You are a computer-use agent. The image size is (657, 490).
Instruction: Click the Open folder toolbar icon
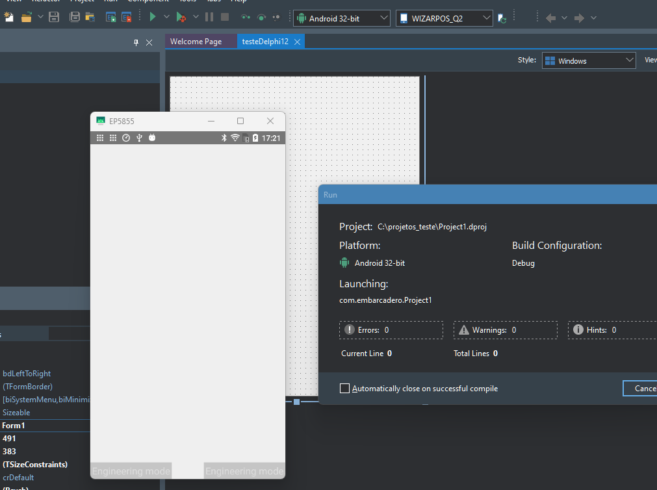[x=27, y=17]
